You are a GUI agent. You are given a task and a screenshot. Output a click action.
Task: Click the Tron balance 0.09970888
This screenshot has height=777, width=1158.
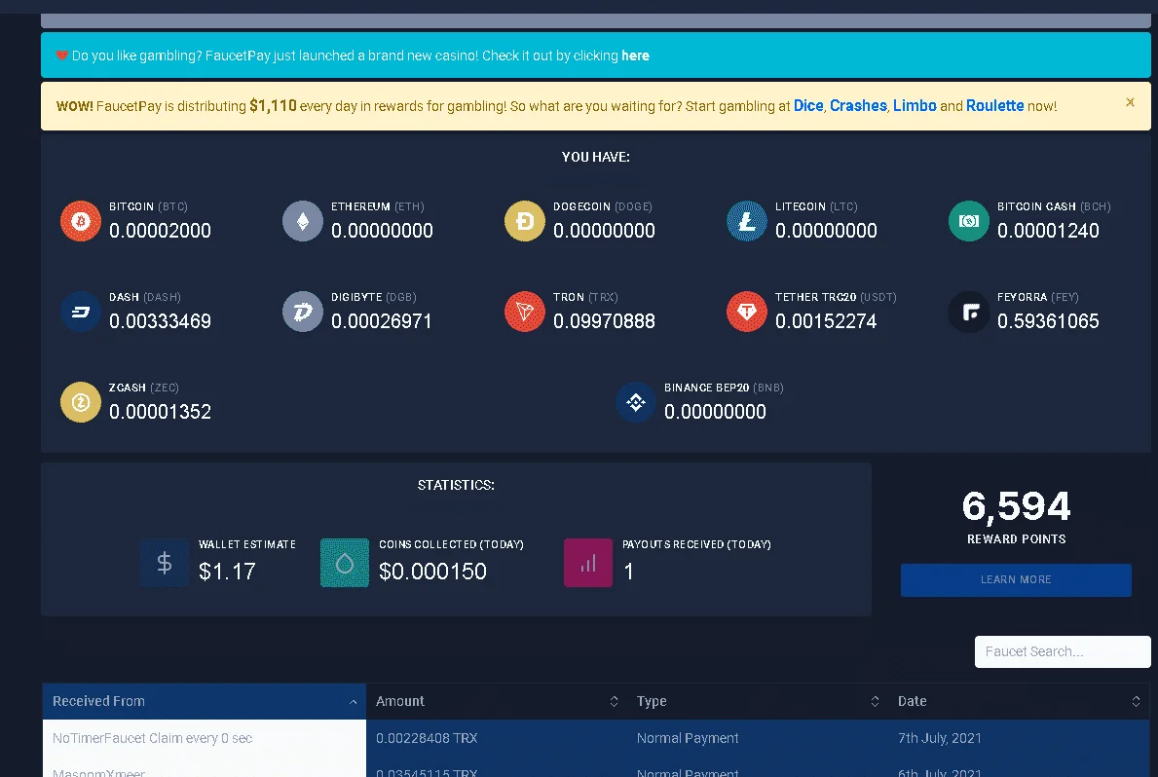coord(604,321)
